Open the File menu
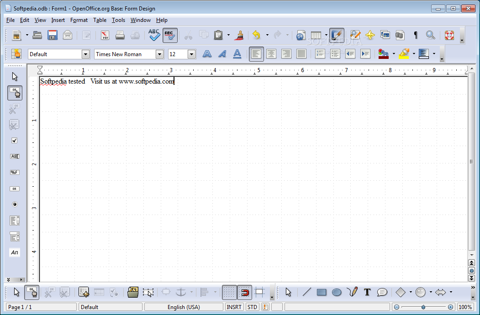This screenshot has height=315, width=480. tap(11, 20)
